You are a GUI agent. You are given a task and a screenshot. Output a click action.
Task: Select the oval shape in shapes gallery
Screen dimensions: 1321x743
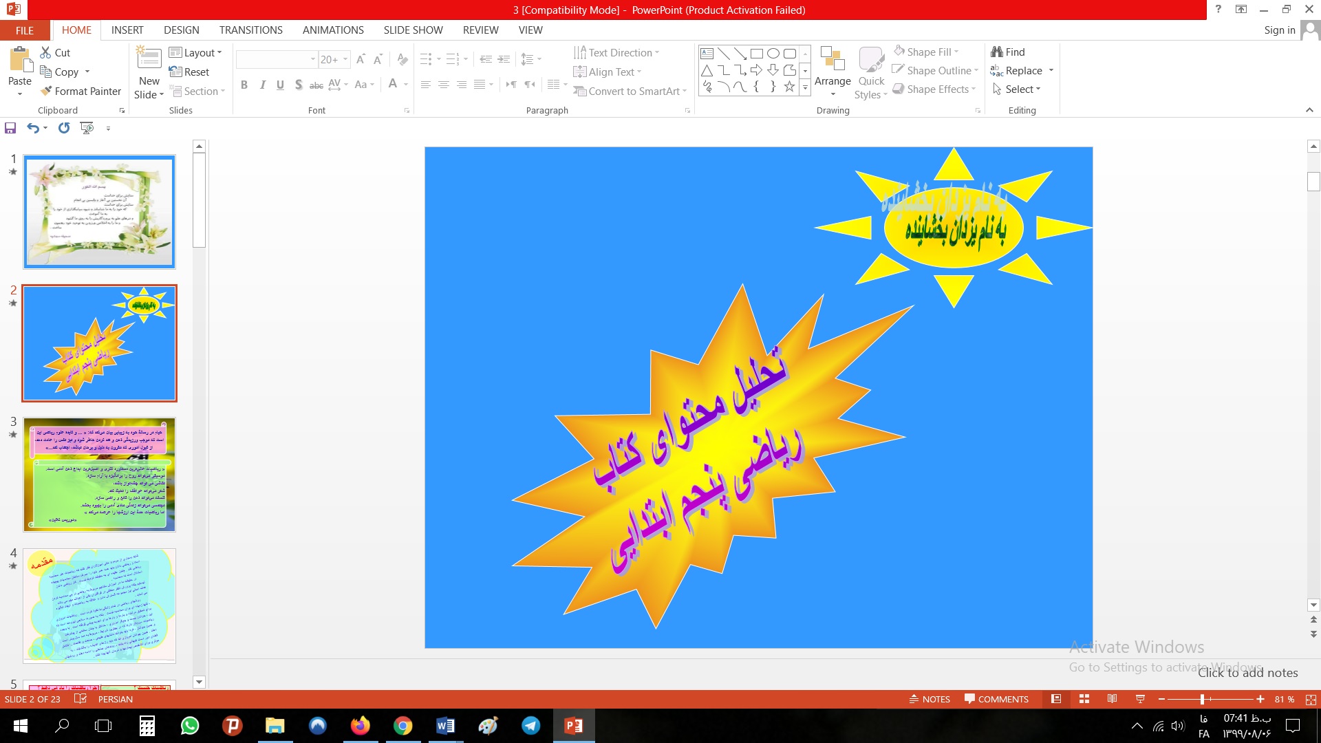tap(773, 54)
